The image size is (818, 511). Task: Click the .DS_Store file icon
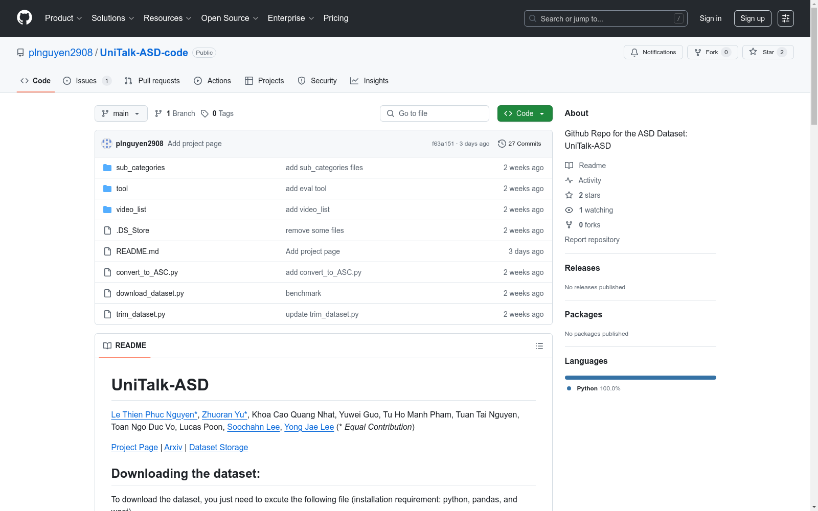tap(107, 230)
